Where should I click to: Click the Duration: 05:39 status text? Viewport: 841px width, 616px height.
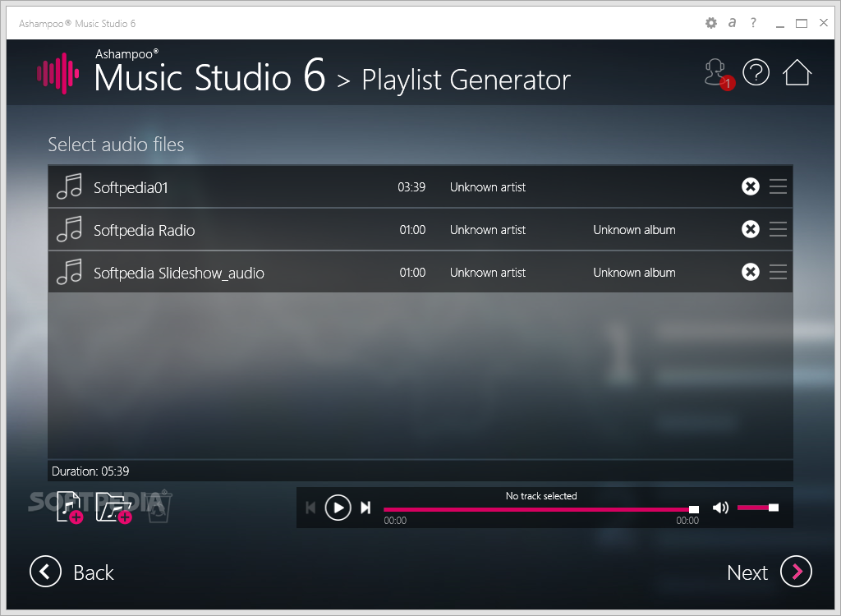pyautogui.click(x=90, y=471)
